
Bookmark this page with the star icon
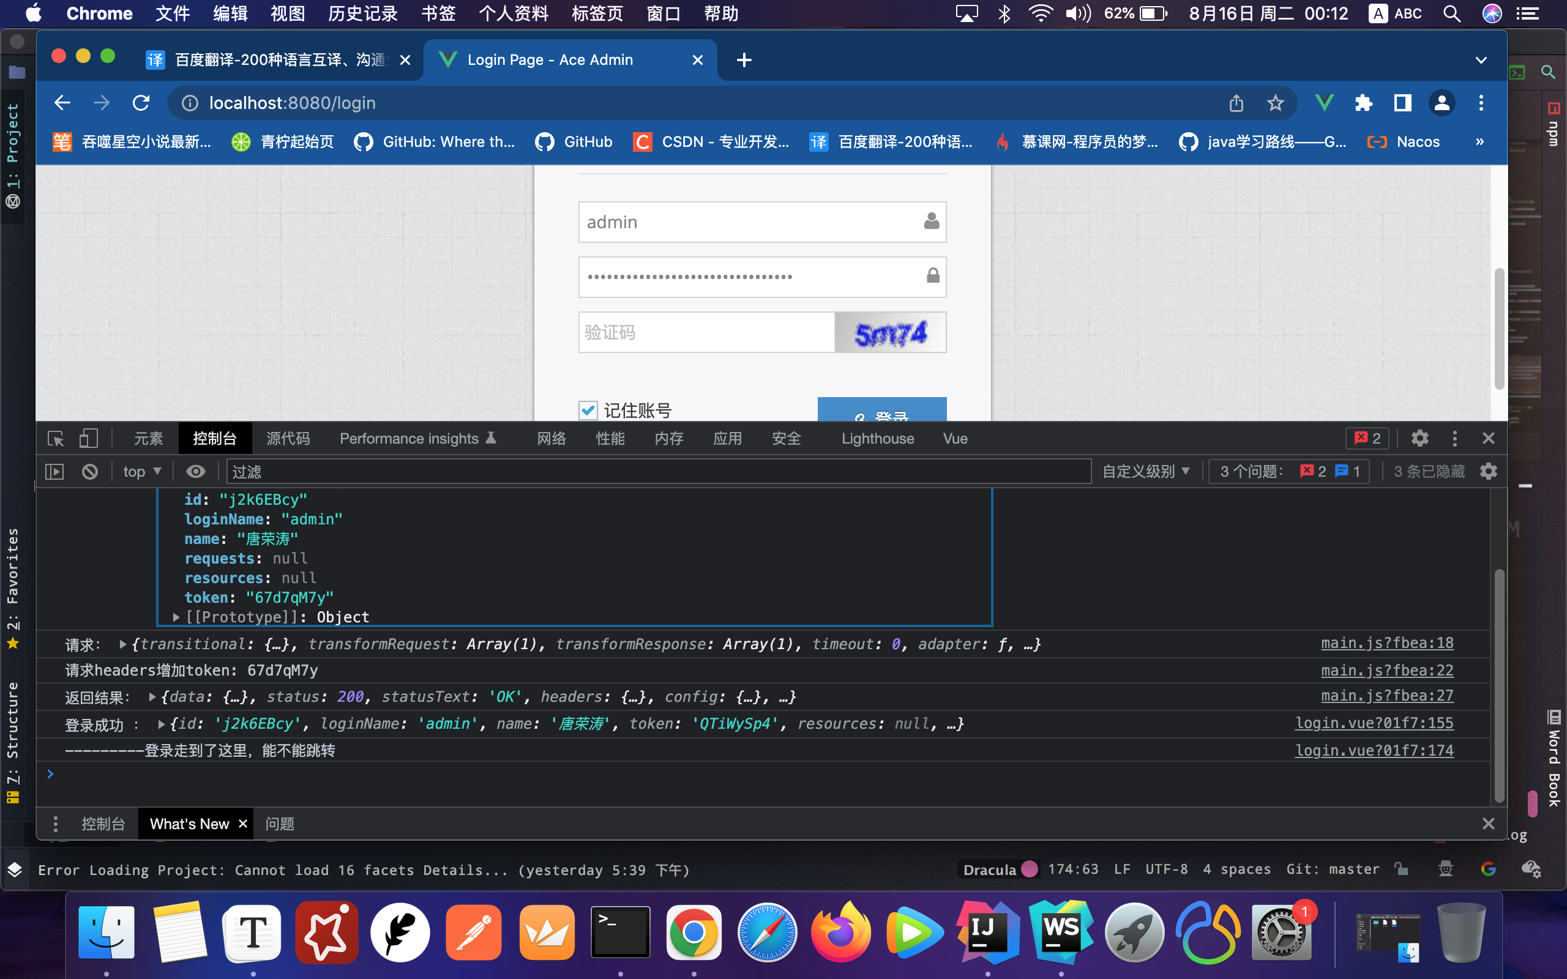1275,103
